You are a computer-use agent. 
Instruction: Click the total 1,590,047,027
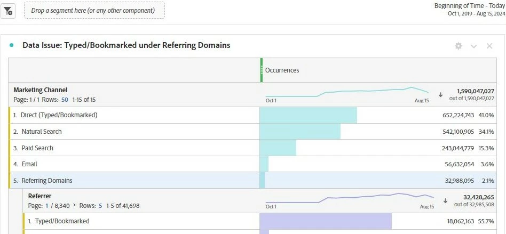click(476, 91)
